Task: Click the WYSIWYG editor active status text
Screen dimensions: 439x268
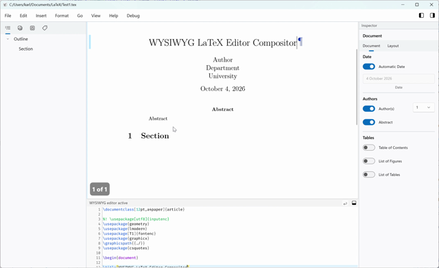Action: coord(108,203)
